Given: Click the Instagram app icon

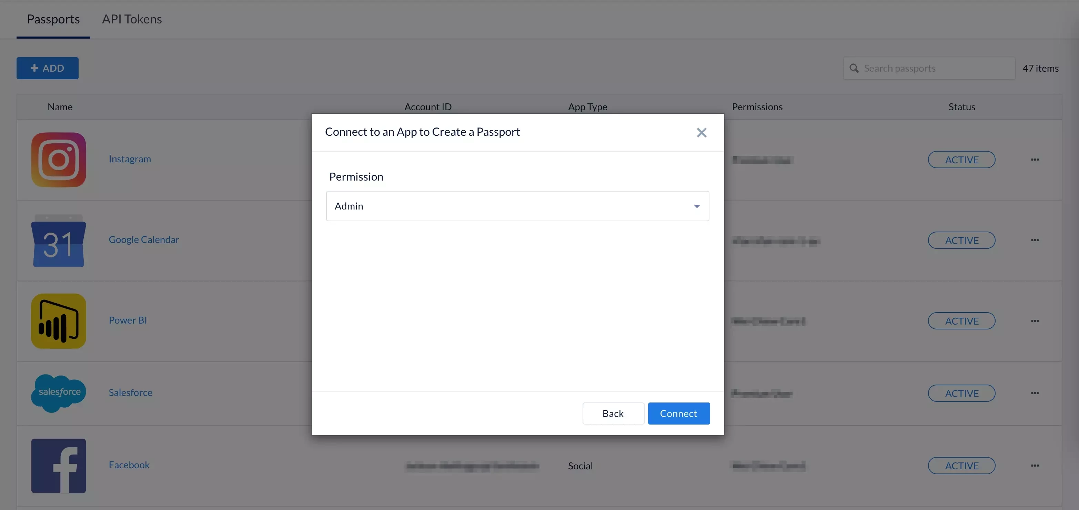Looking at the screenshot, I should click(59, 160).
